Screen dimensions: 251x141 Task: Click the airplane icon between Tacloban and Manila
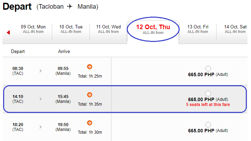pyautogui.click(x=70, y=6)
